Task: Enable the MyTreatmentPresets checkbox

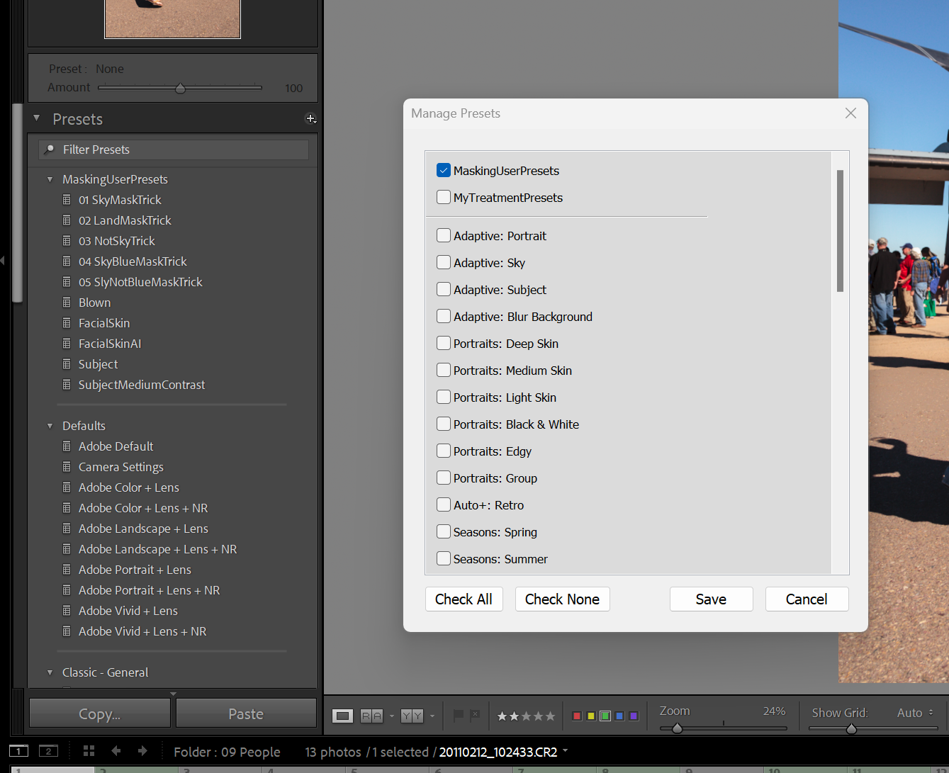Action: point(443,197)
